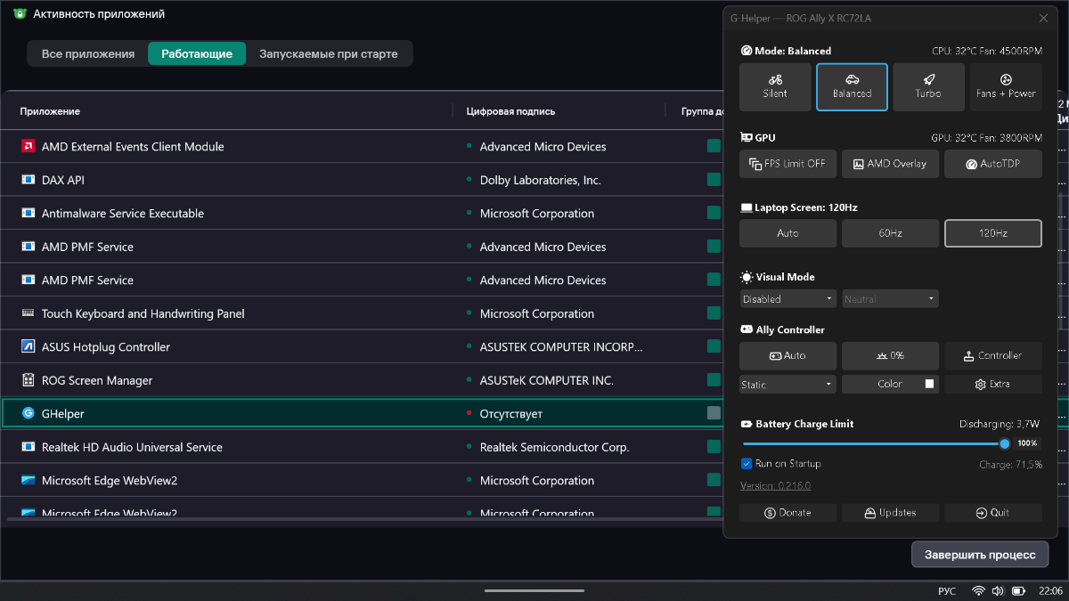Uncheck the Run on Startup checkbox
The image size is (1069, 601).
point(747,464)
